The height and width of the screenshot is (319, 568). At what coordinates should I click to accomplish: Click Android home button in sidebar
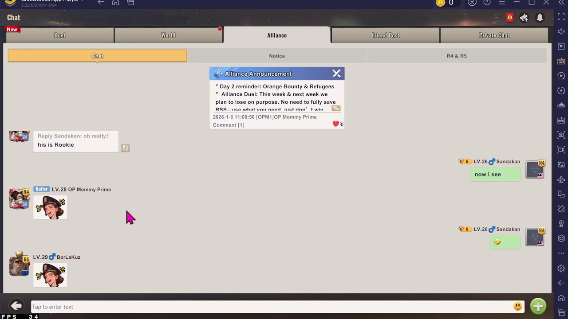click(561, 298)
